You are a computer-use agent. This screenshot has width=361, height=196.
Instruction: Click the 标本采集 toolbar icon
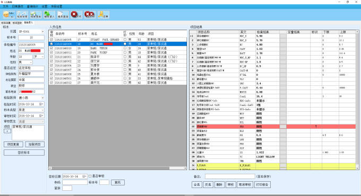click(x=22, y=15)
